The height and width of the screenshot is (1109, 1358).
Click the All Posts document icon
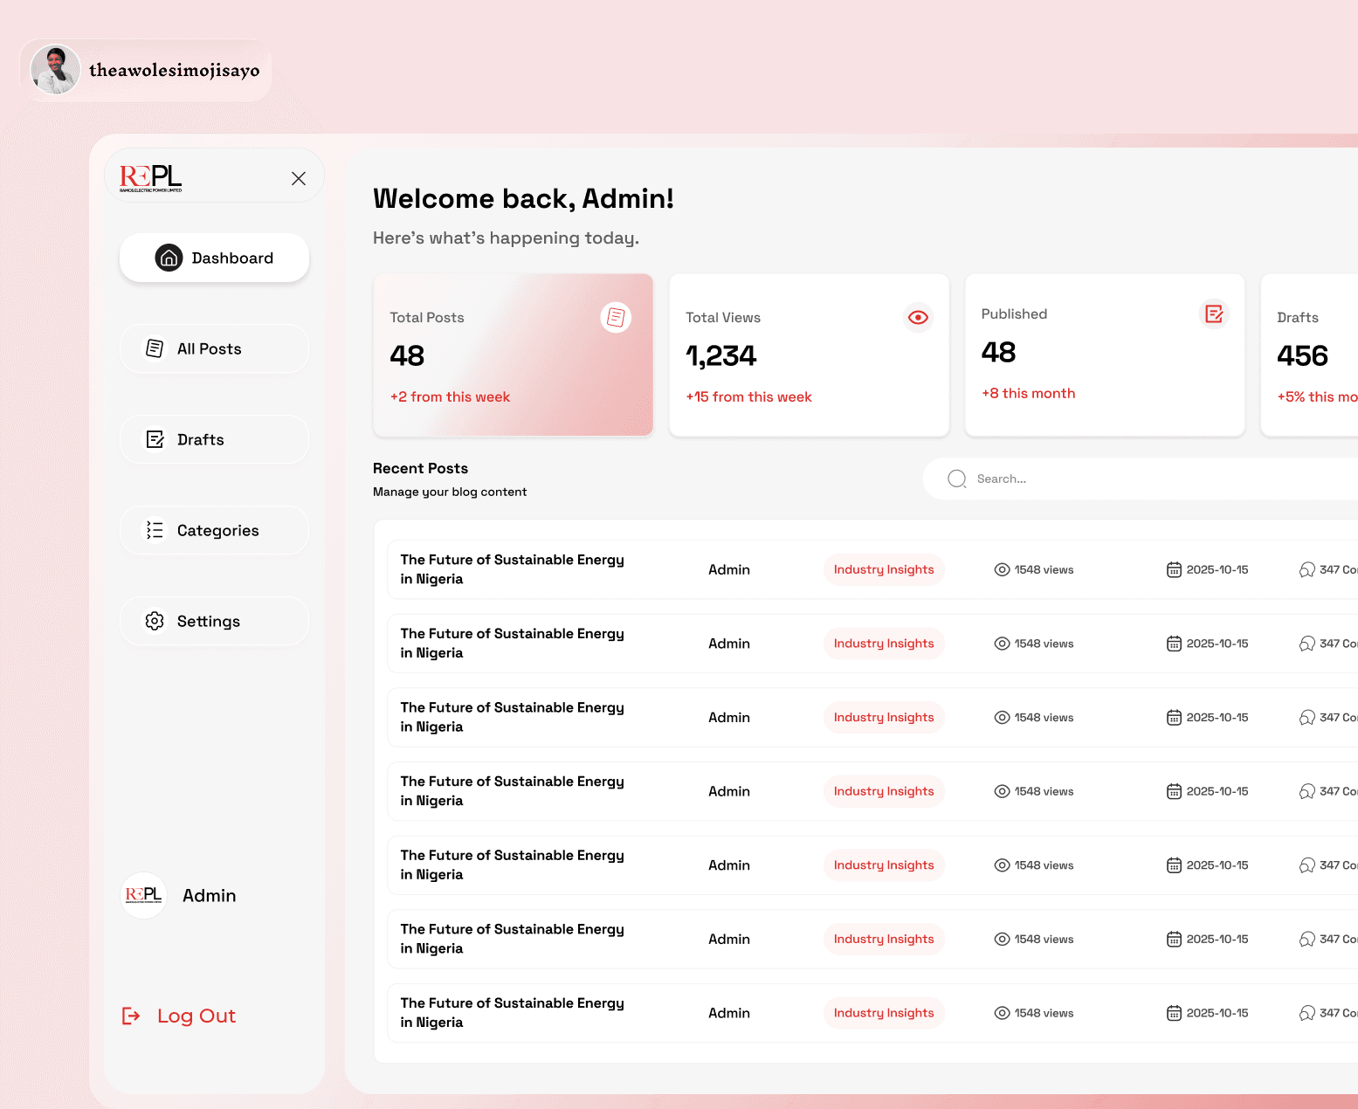point(155,348)
